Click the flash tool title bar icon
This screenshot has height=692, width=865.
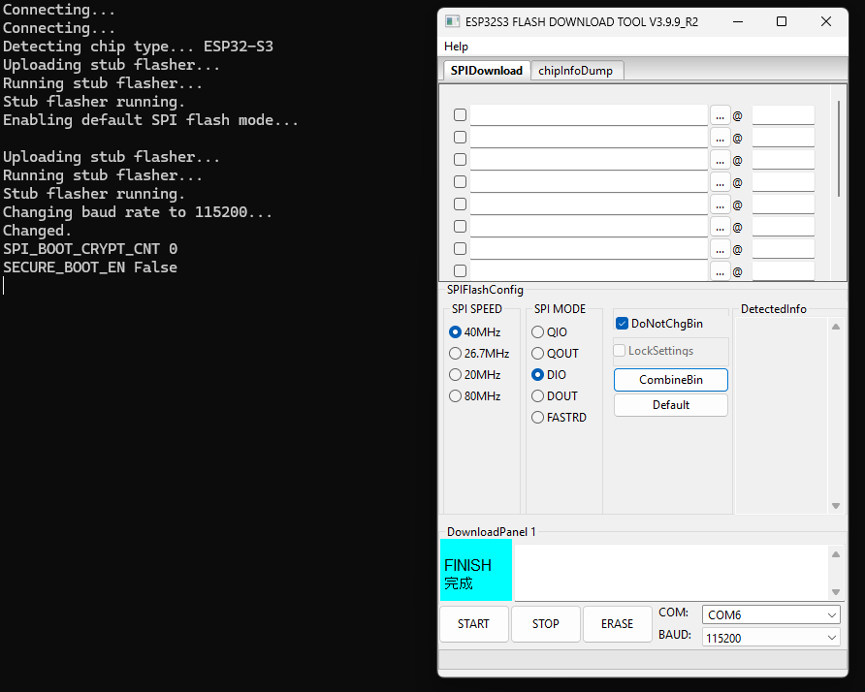click(x=452, y=21)
